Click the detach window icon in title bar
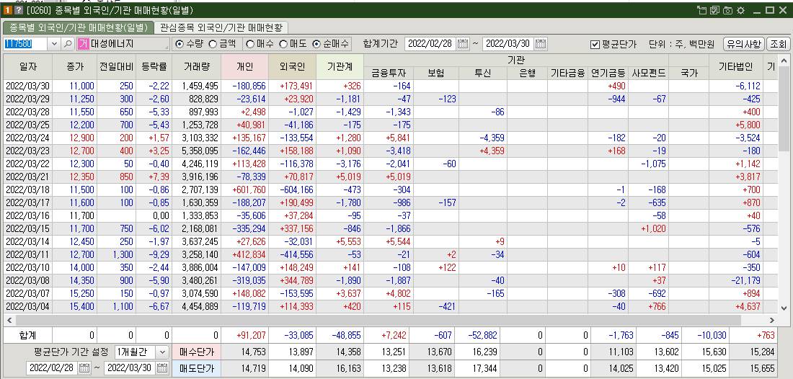Image resolution: width=793 pixels, height=379 pixels. tap(701, 10)
